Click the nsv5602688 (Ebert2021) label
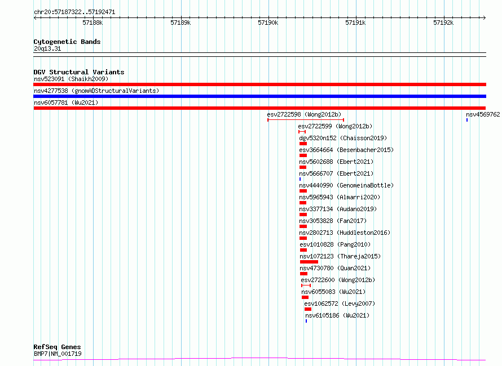This screenshot has height=366, width=502. [x=336, y=162]
